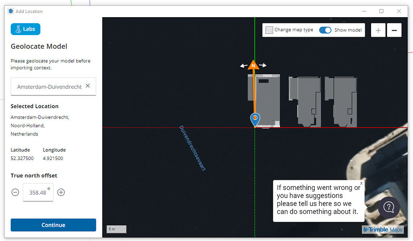Disable the Show model toggle
The width and height of the screenshot is (413, 241).
325,30
